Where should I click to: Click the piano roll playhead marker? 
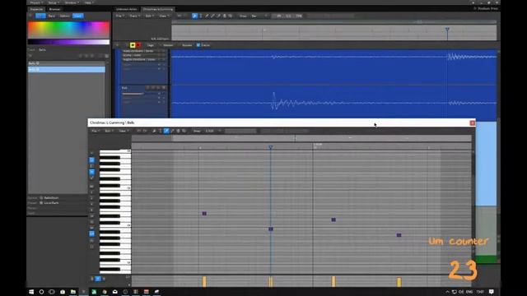[271, 147]
